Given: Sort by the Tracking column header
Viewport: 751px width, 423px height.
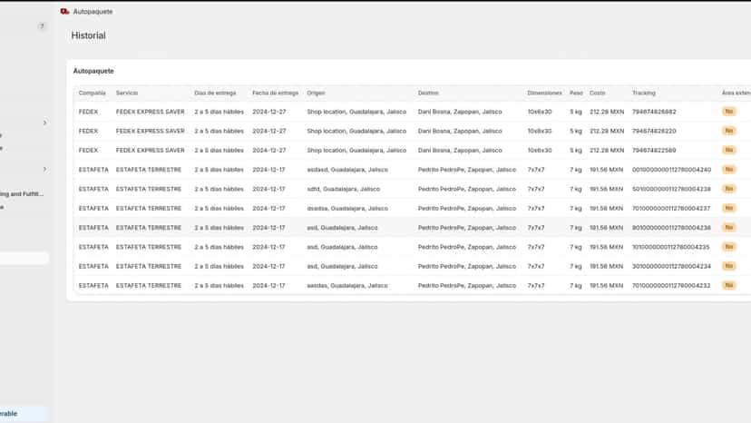Looking at the screenshot, I should point(643,93).
